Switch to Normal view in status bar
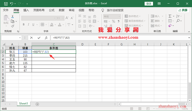Viewport: 192px width, 111px height. (x=132, y=108)
